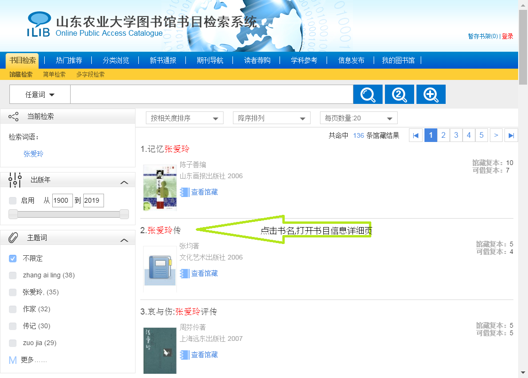Click the ILIB logo
Image resolution: width=528 pixels, height=378 pixels.
pyautogui.click(x=39, y=24)
